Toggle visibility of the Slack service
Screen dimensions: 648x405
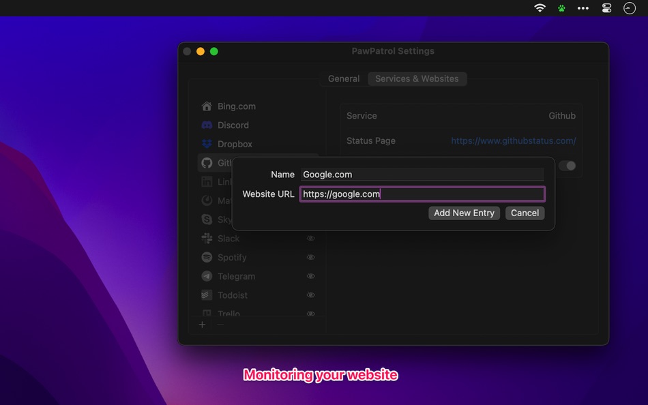pos(310,238)
